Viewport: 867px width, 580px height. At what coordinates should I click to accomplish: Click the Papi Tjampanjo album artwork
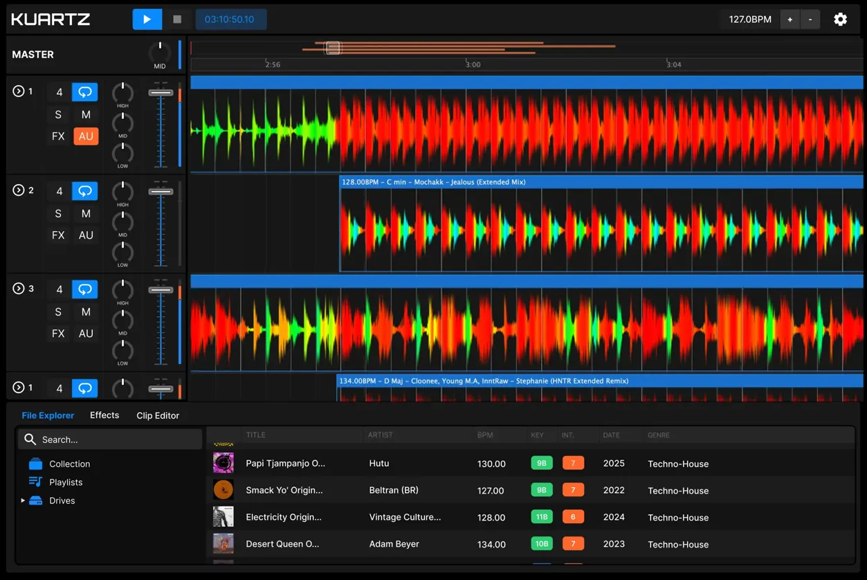point(223,463)
